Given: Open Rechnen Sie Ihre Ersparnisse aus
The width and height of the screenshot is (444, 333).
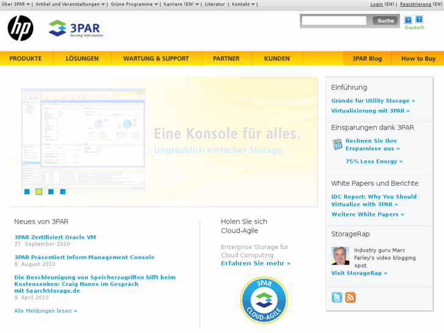Looking at the screenshot, I should pyautogui.click(x=373, y=145).
